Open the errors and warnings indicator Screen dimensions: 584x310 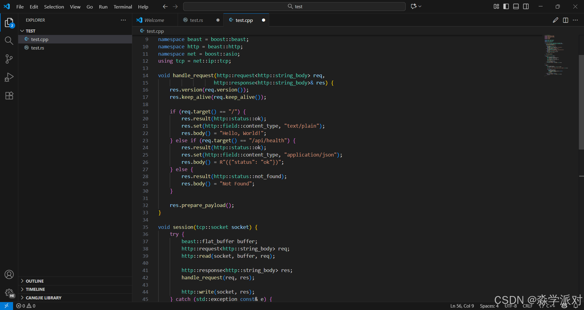coord(26,306)
